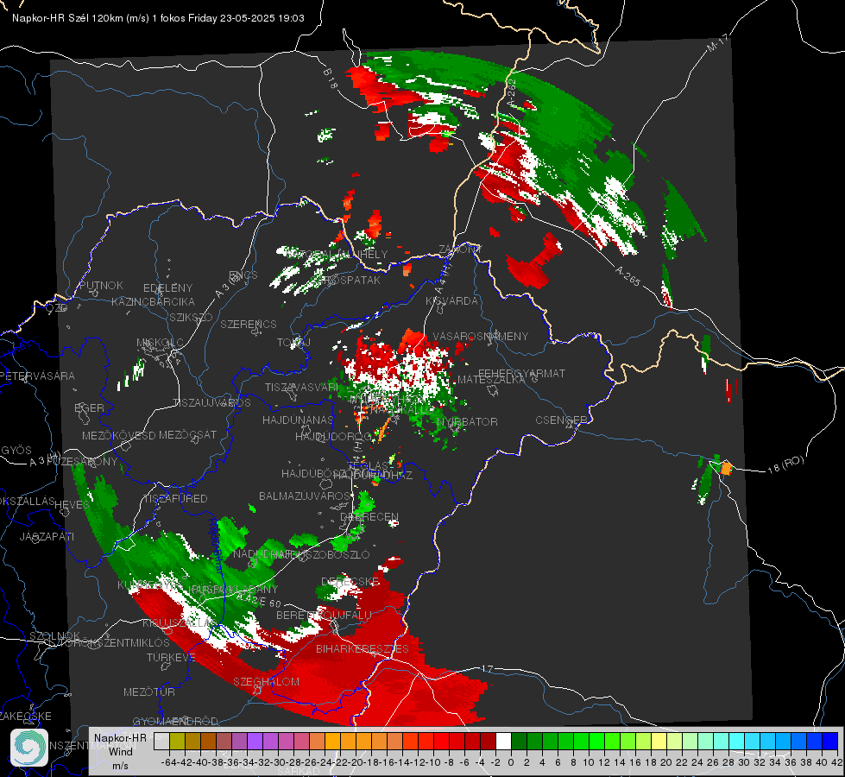This screenshot has width=845, height=777.
Task: Click the MEZŐTÚR city label
Action: coord(149,692)
